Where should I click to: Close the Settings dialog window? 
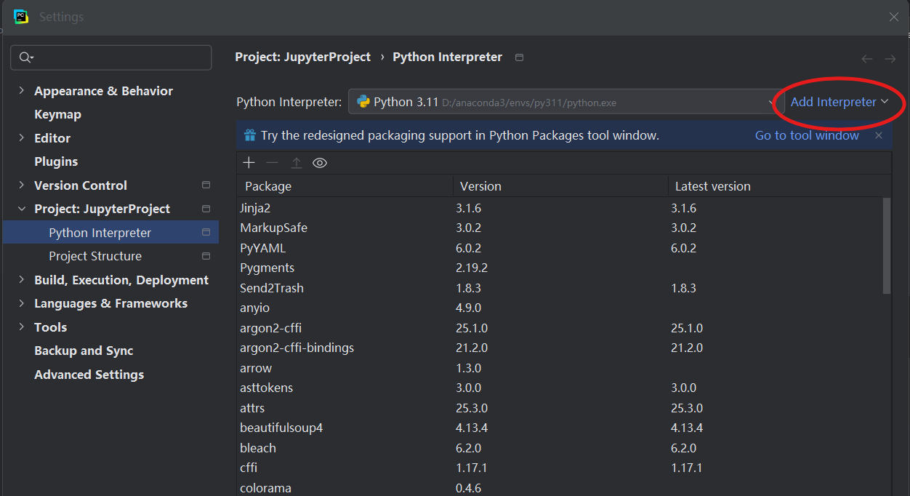(x=894, y=17)
